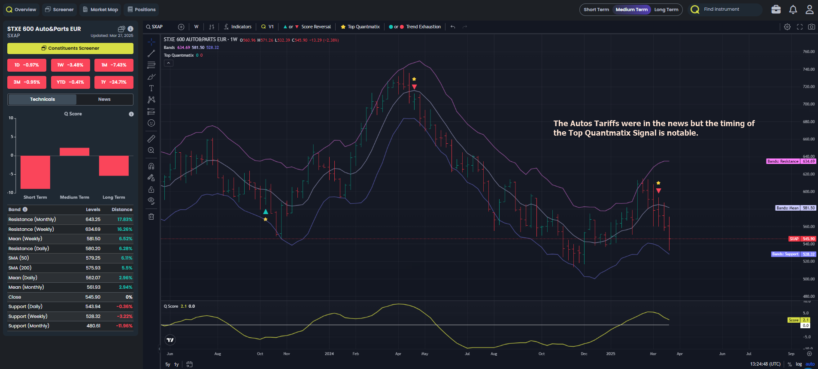Toggle the Trend Exhaustion signal
The image size is (818, 369).
click(x=415, y=27)
